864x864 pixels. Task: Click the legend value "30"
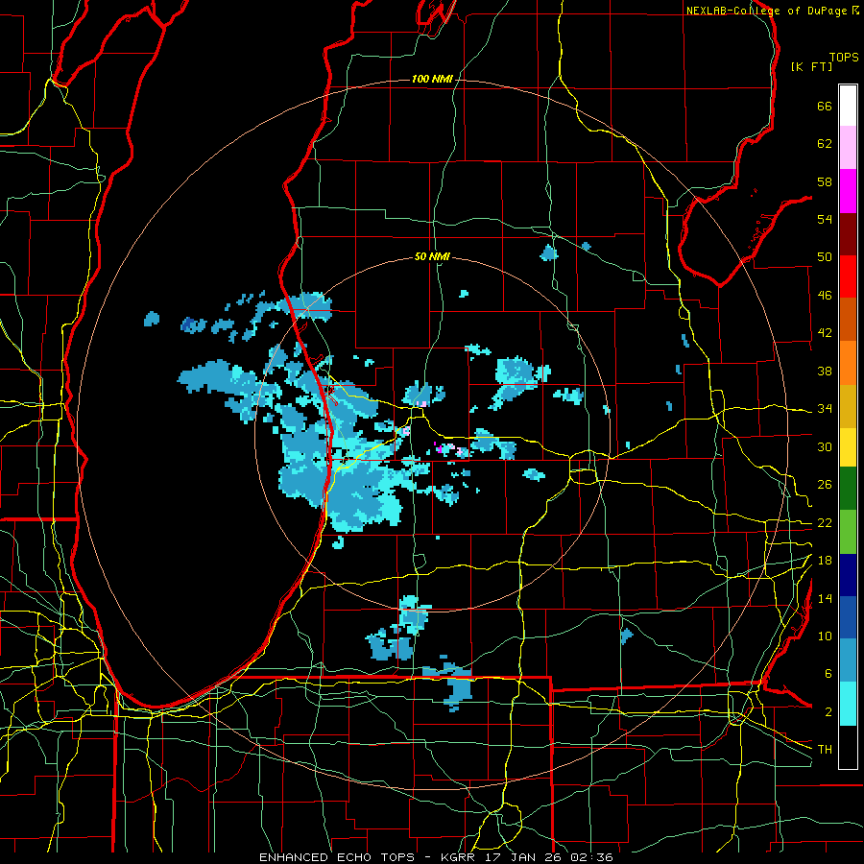click(825, 446)
